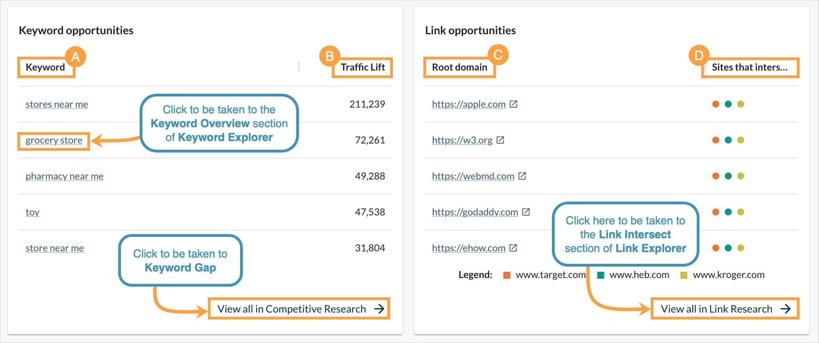Open the stores near me keyword
Screen dimensions: 819x343
coord(56,104)
